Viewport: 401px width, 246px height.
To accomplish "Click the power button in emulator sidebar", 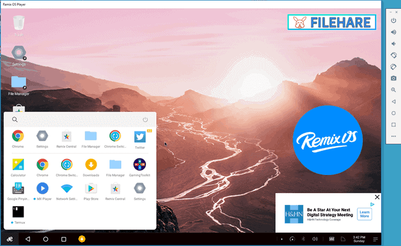I will click(x=393, y=21).
